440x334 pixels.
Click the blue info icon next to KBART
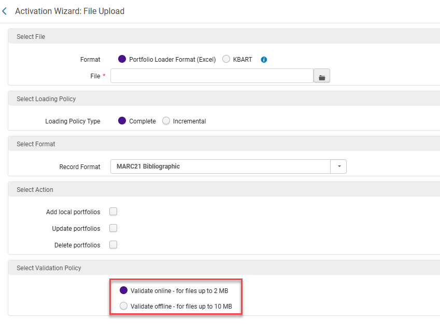tap(264, 60)
